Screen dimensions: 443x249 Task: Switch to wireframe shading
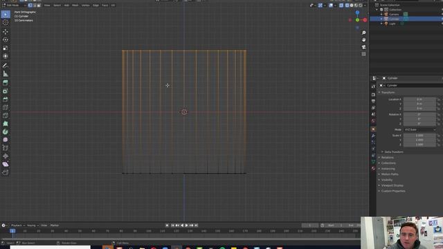pyautogui.click(x=347, y=5)
